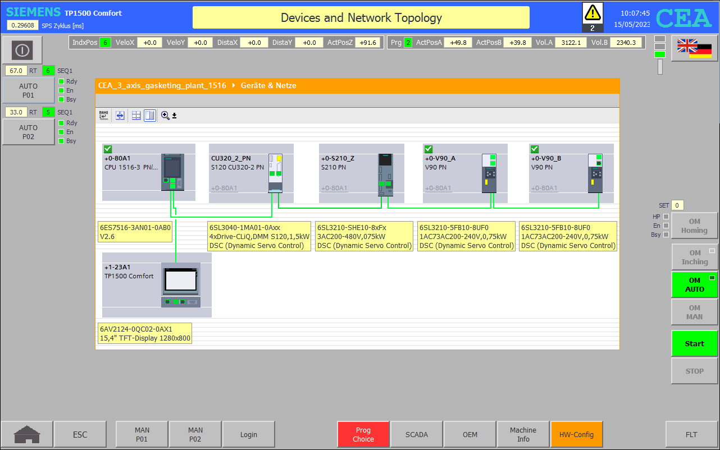Click the clock showing 10:07:45

(x=635, y=13)
